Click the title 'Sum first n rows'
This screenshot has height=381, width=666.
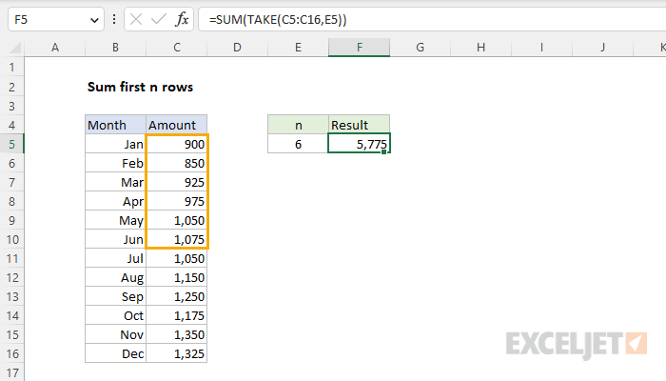(x=140, y=87)
